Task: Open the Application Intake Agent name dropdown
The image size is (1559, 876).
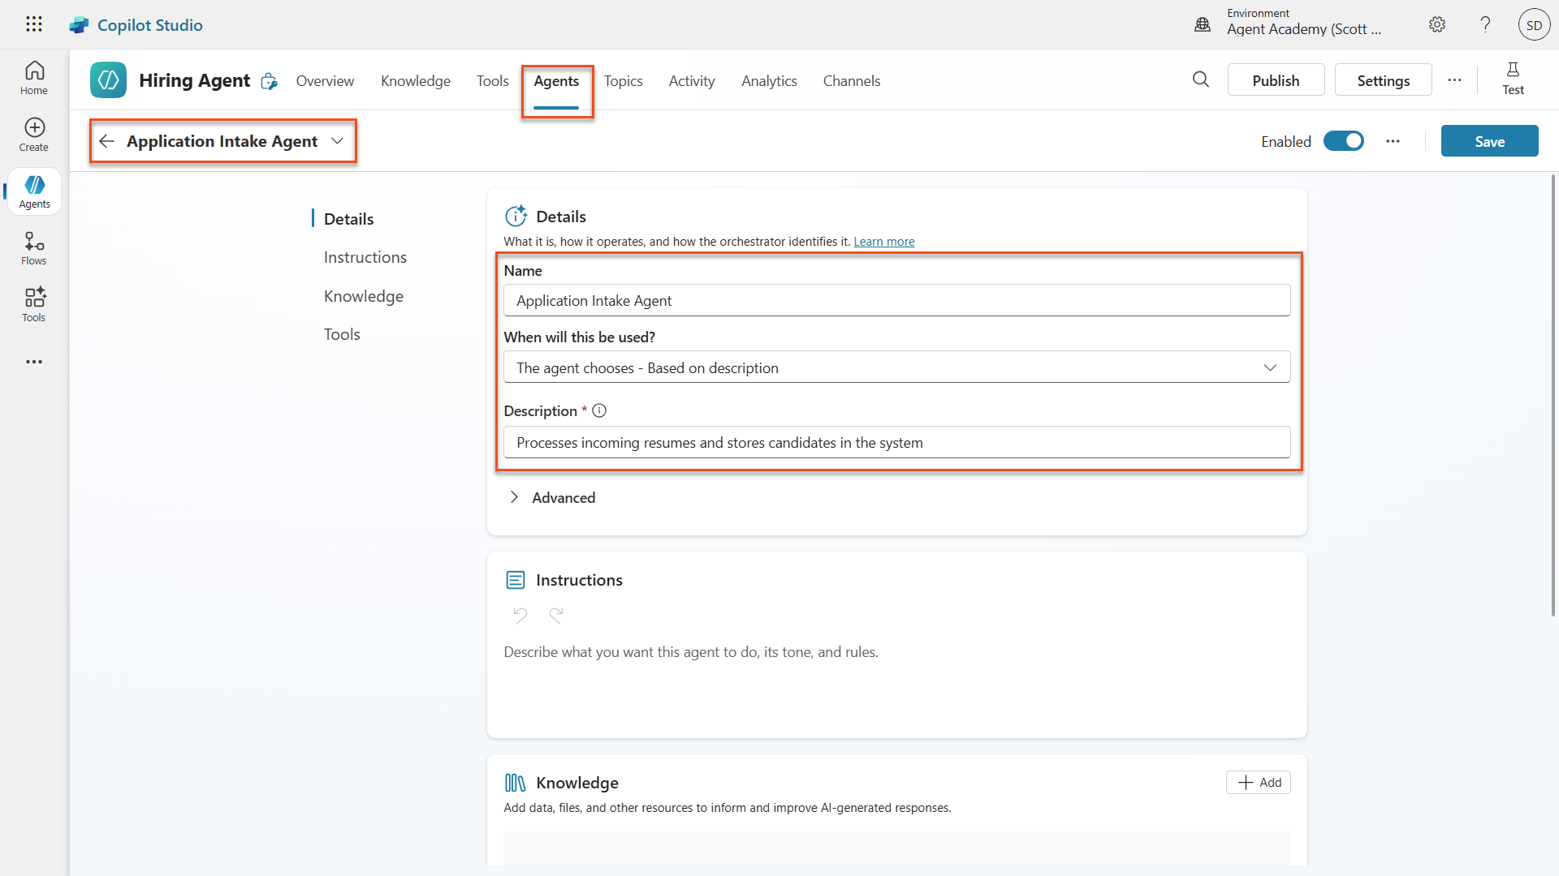Action: 338,141
